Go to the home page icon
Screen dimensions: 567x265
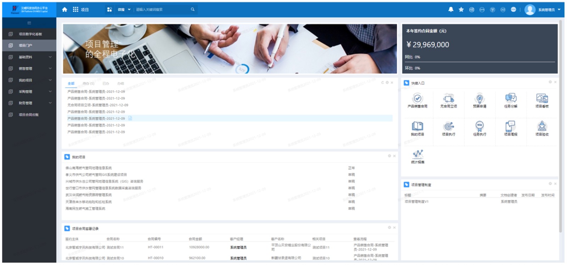(64, 10)
